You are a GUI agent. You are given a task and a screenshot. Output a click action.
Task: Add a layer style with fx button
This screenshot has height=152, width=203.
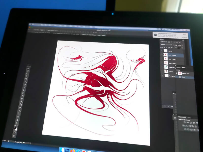[168, 107]
